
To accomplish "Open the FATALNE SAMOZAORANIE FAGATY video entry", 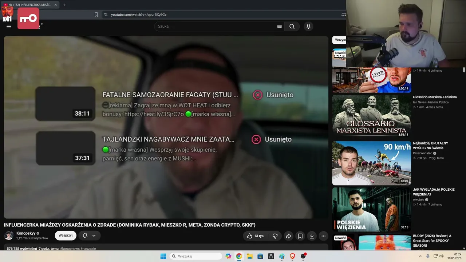I will (x=170, y=95).
